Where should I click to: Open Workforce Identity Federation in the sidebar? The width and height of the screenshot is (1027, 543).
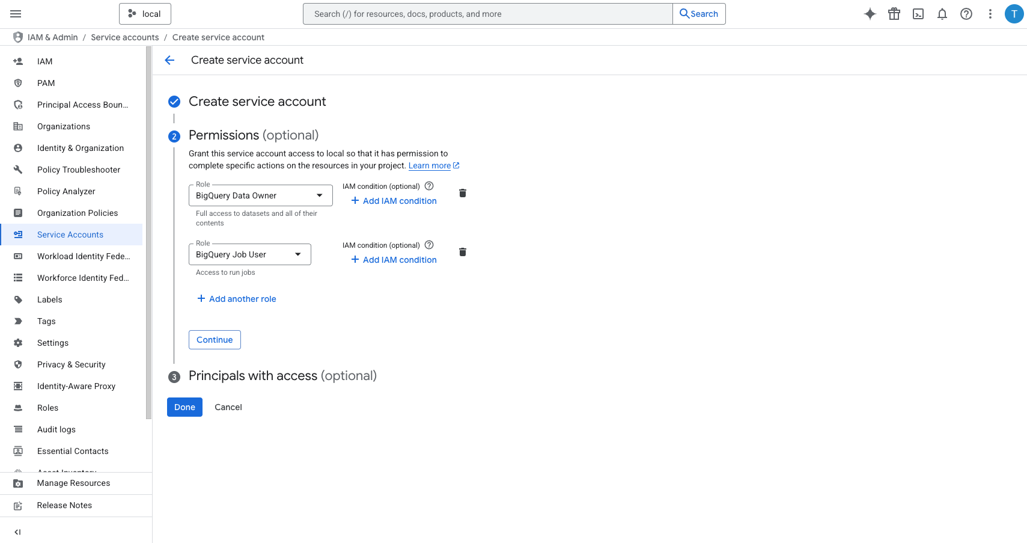[72, 278]
